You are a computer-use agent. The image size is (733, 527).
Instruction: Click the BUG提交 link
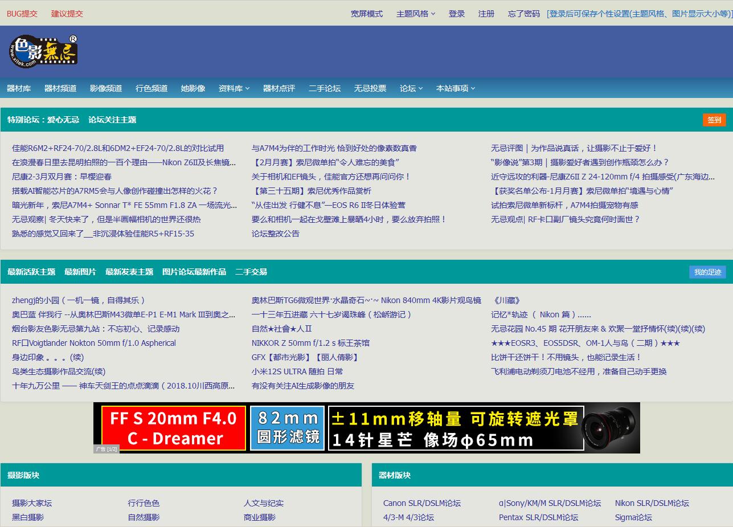pos(22,14)
